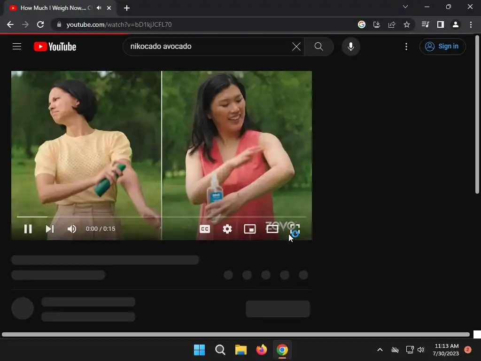This screenshot has width=481, height=361.
Task: Open the media control playlist icon in Chrome
Action: pos(425,24)
